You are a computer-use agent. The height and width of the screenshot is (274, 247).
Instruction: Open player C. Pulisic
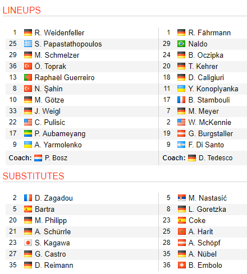pos(50,122)
